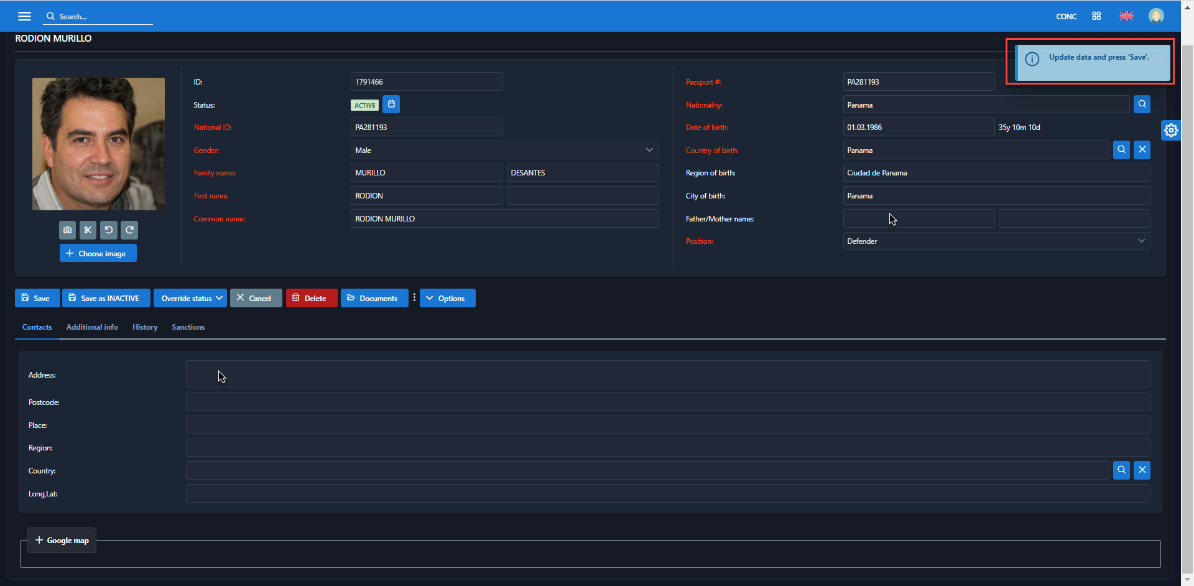The height and width of the screenshot is (586, 1194).
Task: Rotate image clockwise
Action: (x=129, y=230)
